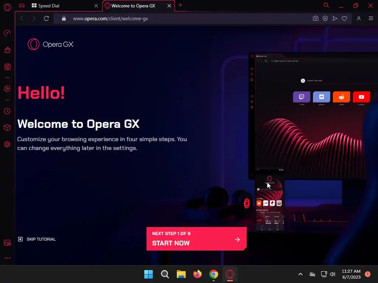Open the taskbar clock and date

pos(351,274)
